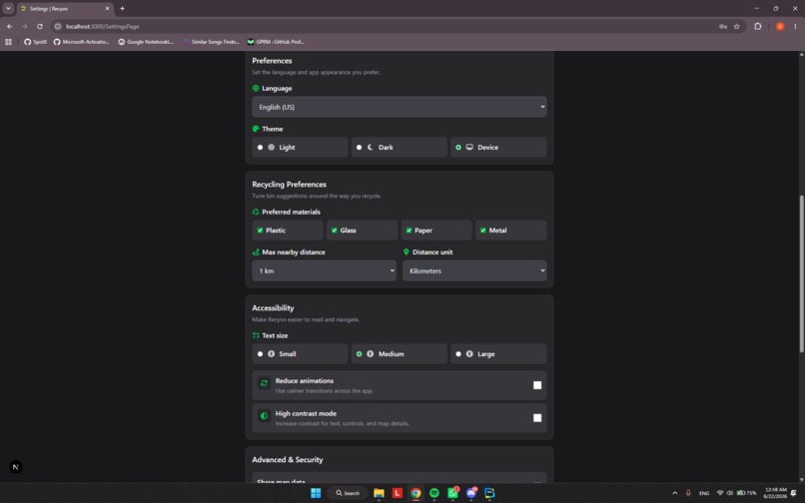Select the Dark theme option
The width and height of the screenshot is (805, 503).
tap(399, 148)
